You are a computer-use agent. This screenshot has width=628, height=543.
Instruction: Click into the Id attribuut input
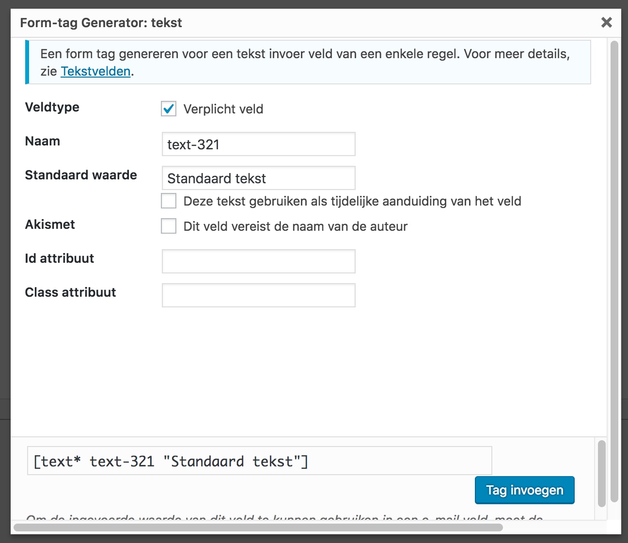(x=258, y=262)
